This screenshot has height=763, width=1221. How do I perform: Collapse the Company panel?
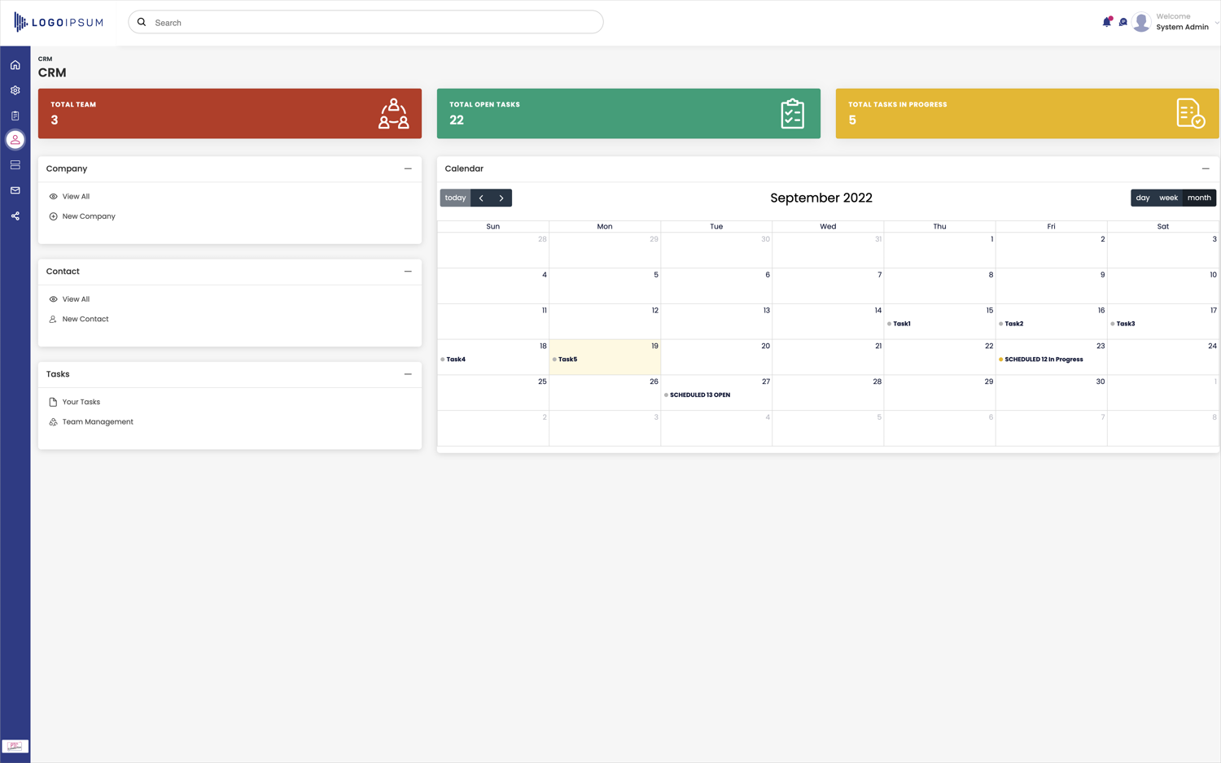tap(408, 168)
